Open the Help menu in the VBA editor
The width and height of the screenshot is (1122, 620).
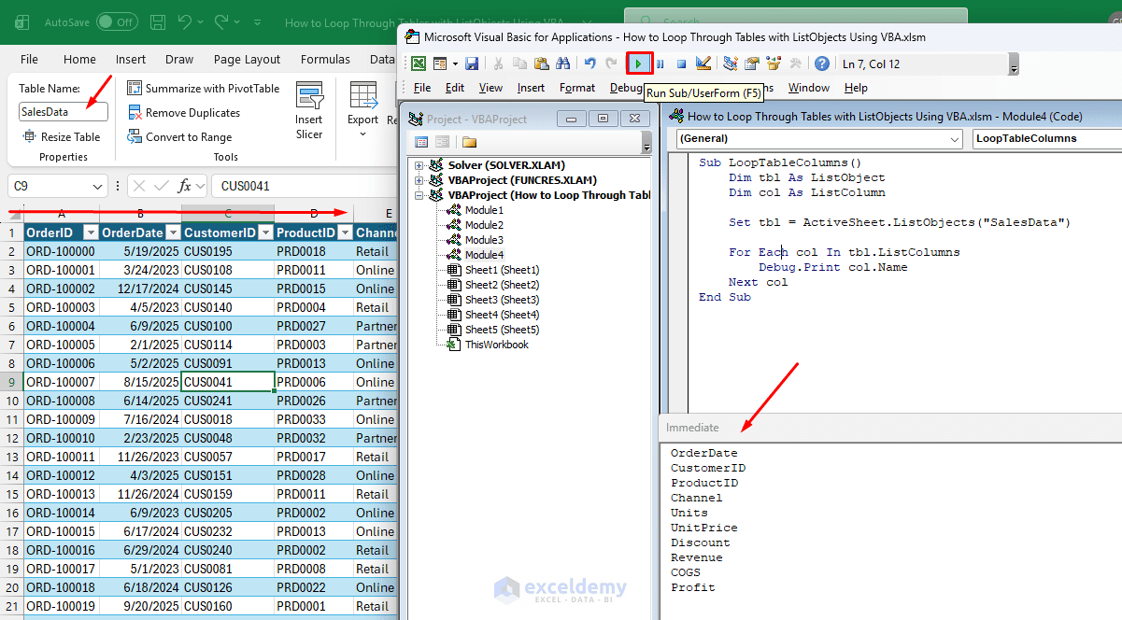tap(856, 88)
